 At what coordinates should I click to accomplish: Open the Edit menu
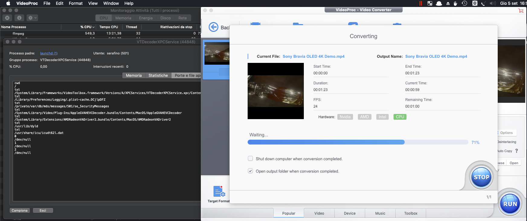(59, 3)
